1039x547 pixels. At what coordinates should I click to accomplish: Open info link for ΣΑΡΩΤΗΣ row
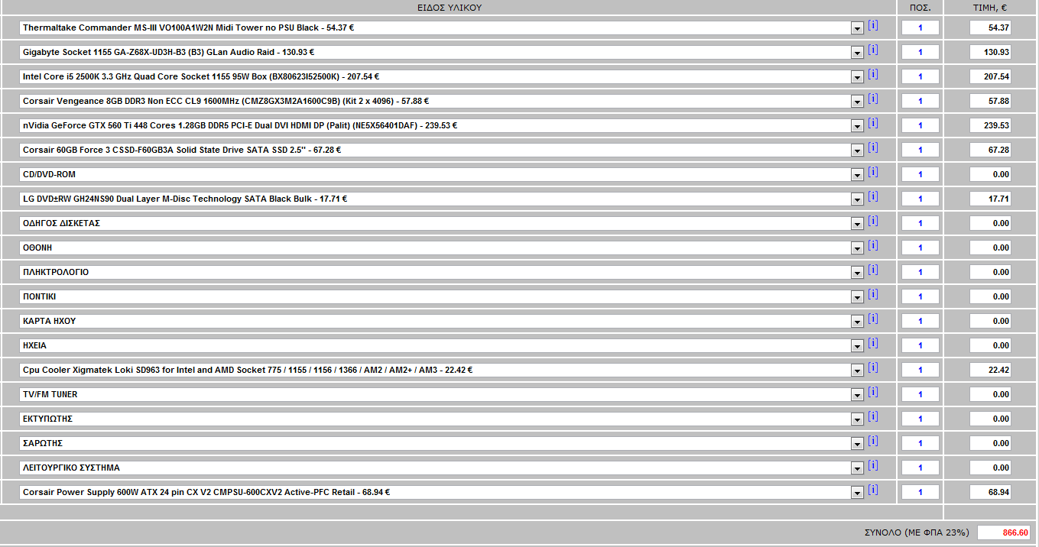pyautogui.click(x=873, y=441)
